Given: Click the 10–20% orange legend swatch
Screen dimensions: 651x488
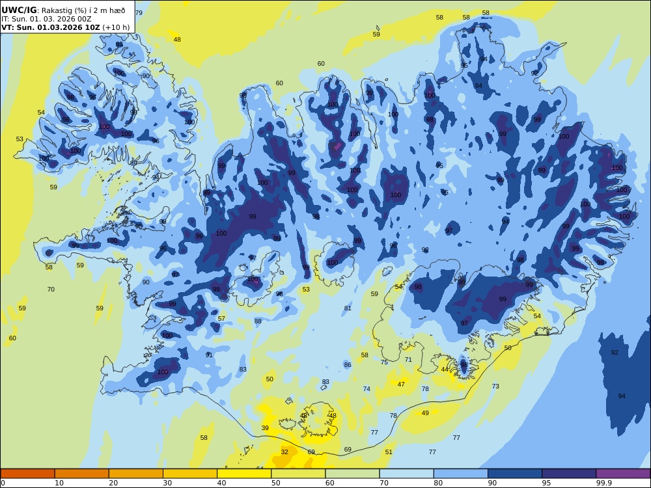Looking at the screenshot, I should [x=82, y=474].
